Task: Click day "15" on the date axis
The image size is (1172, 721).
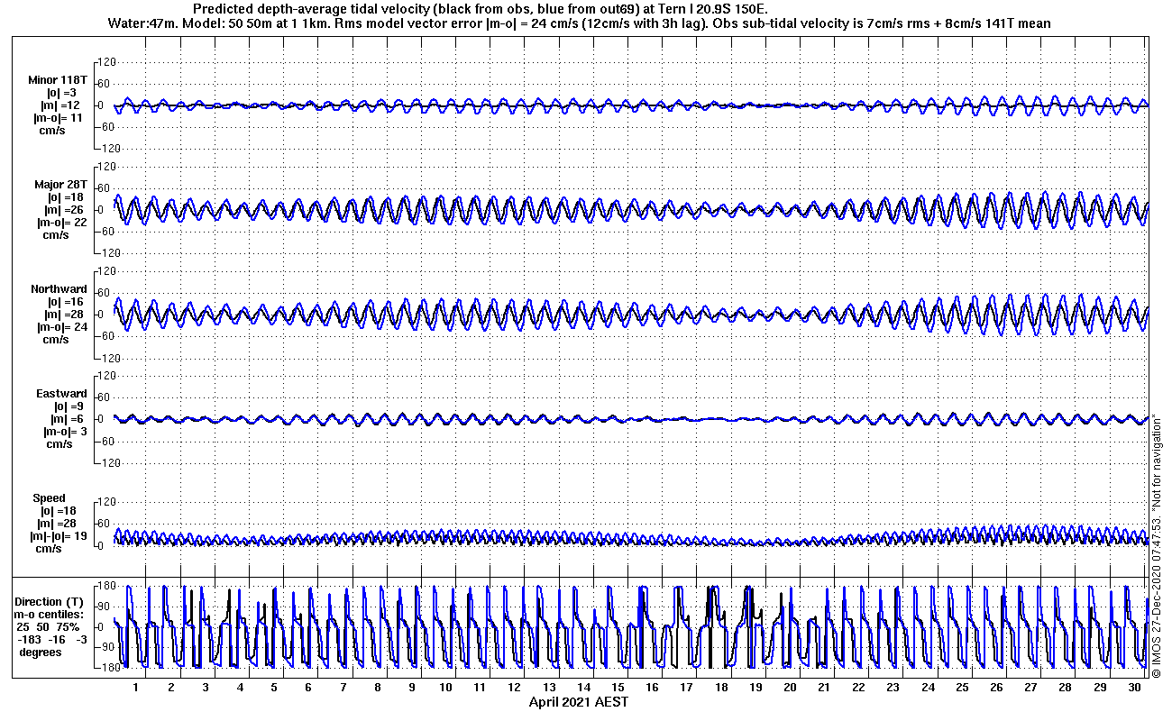Action: 618,688
